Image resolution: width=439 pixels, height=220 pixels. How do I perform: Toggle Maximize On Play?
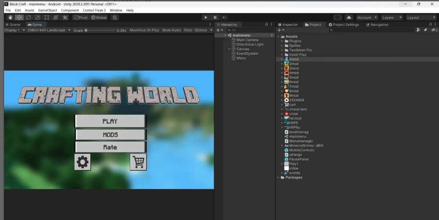(144, 30)
